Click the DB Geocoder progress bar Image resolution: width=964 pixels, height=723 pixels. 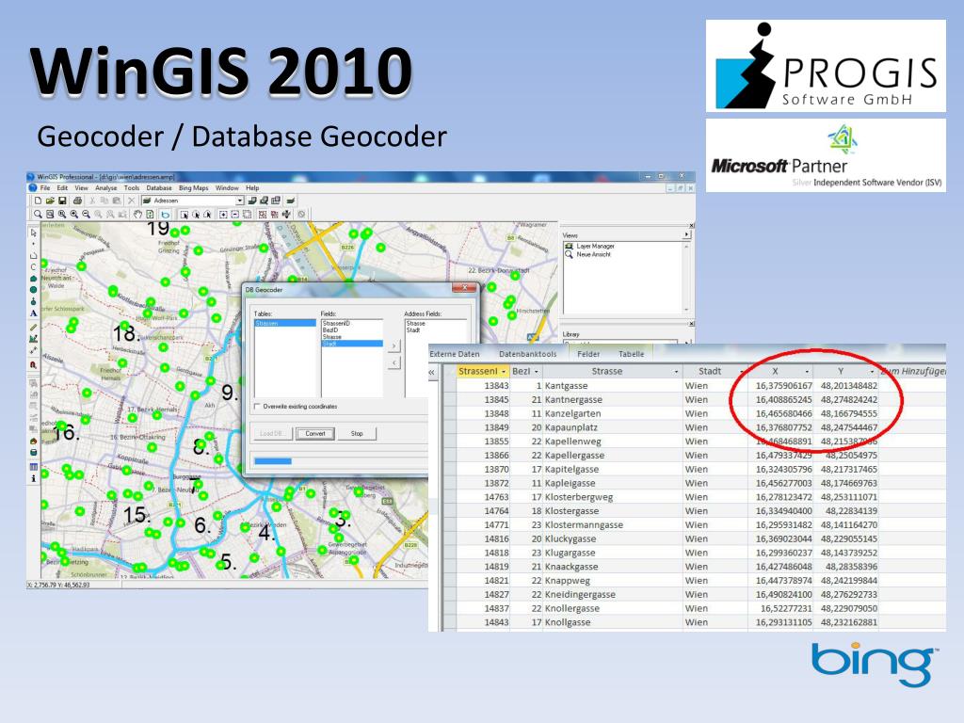tap(341, 461)
